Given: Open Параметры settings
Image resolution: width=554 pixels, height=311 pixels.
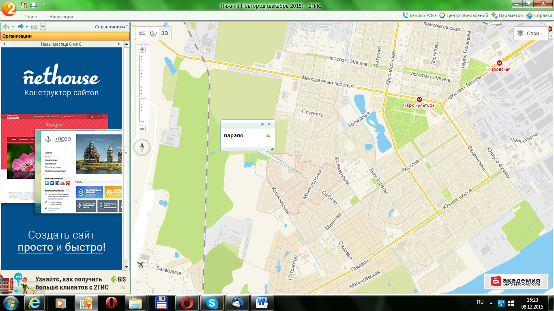Looking at the screenshot, I should 507,15.
